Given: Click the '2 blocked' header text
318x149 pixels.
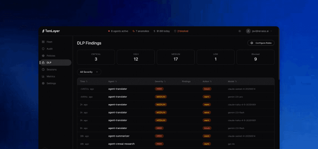Looking at the screenshot, I should [183, 31].
